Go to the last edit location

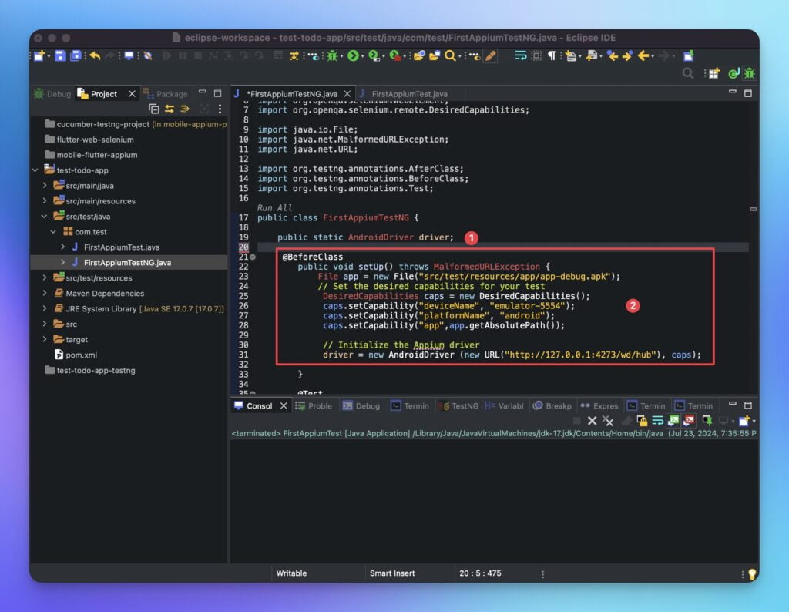[613, 55]
